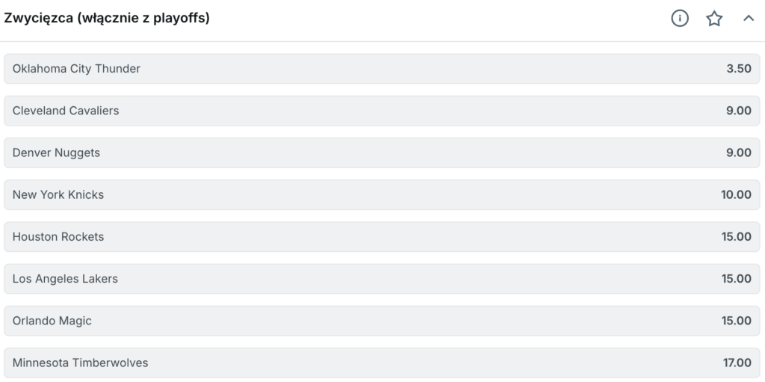This screenshot has height=382, width=765.
Task: Click the 3.50 odds value
Action: (738, 69)
